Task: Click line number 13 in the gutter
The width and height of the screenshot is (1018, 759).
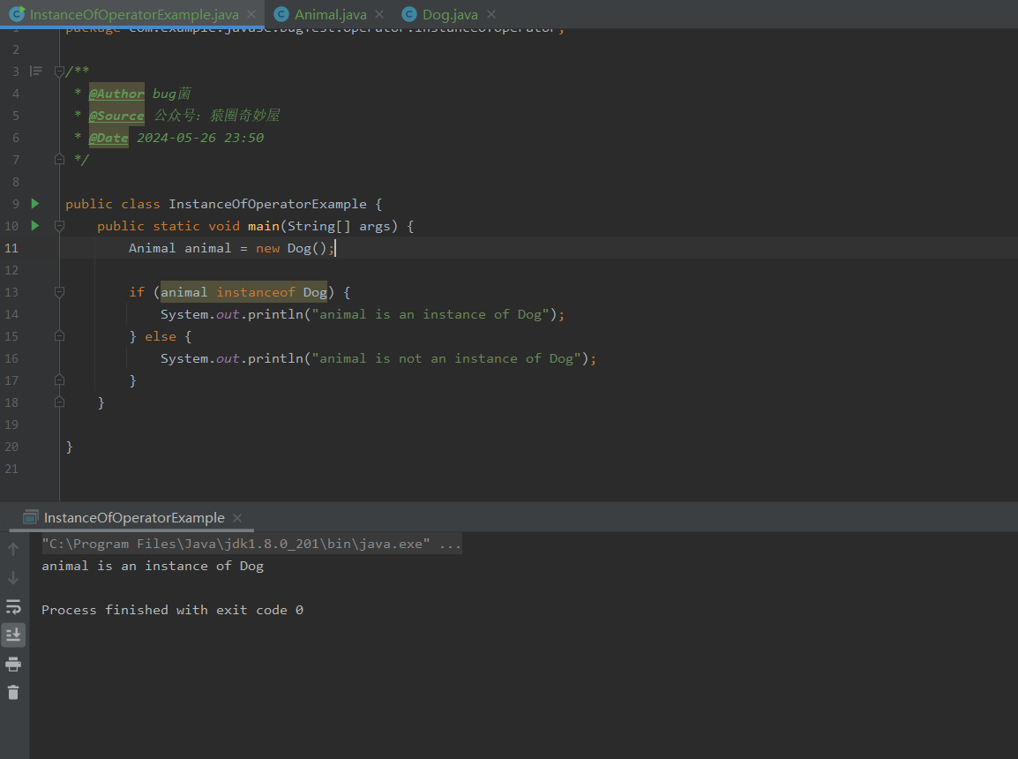Action: coord(11,292)
